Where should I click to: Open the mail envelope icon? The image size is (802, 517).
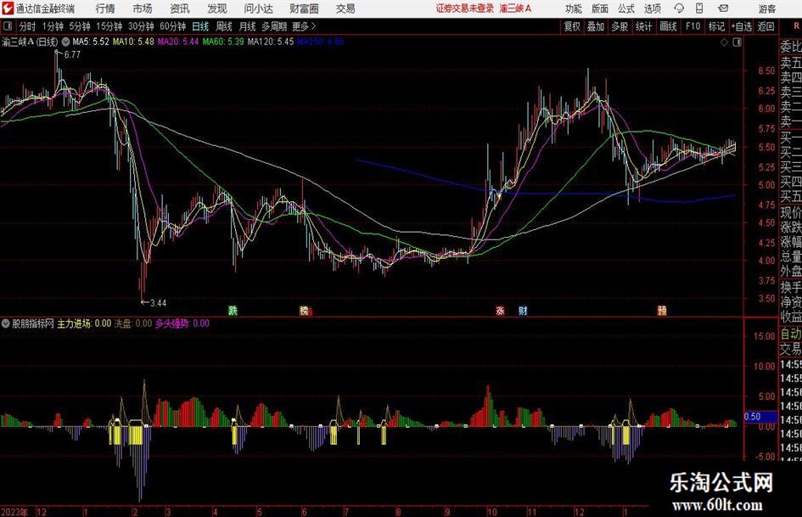(x=723, y=8)
